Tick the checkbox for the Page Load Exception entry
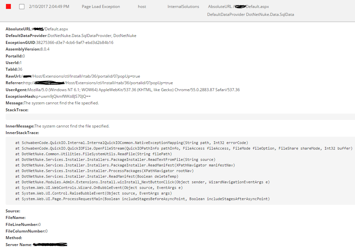Screen dimensions: 355x252 (x=22, y=7)
